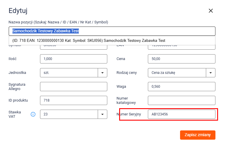Click the Sygnatura Allegro input field
Viewport: 225px width, 146px height.
[x=74, y=87]
